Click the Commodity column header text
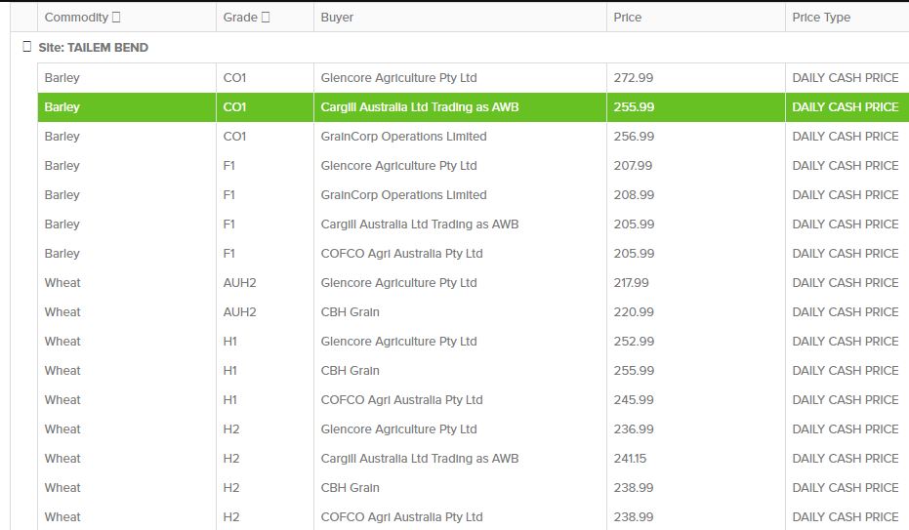The width and height of the screenshot is (909, 530). [76, 18]
